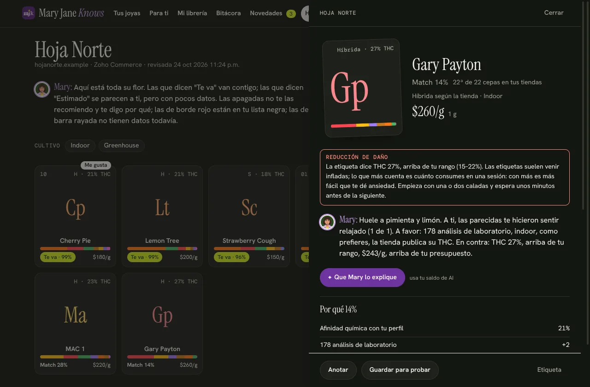The image size is (590, 387).
Task: Click the "Afinidad química con tu perfil" row
Action: 445,328
